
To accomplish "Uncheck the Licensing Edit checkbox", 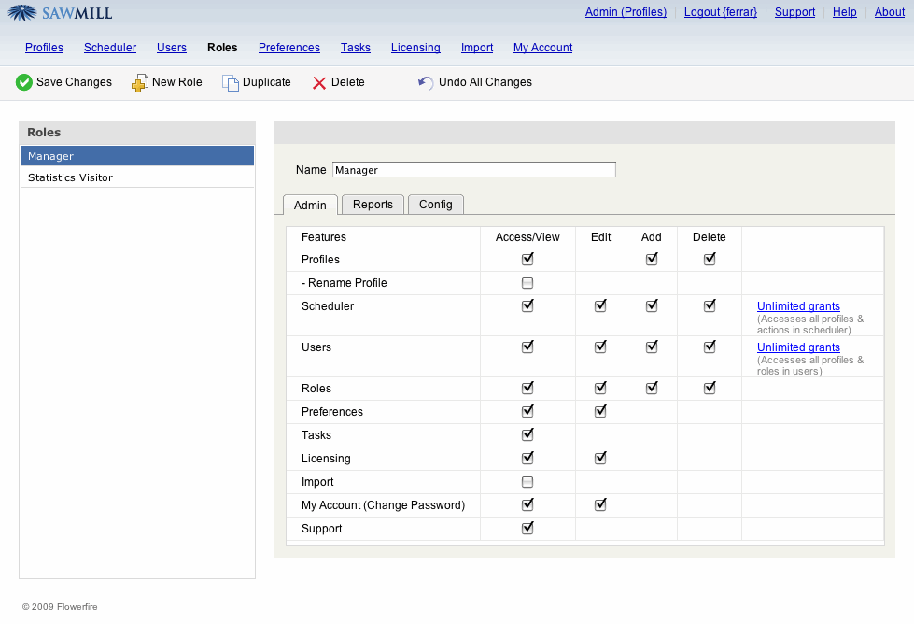I will click(x=600, y=458).
